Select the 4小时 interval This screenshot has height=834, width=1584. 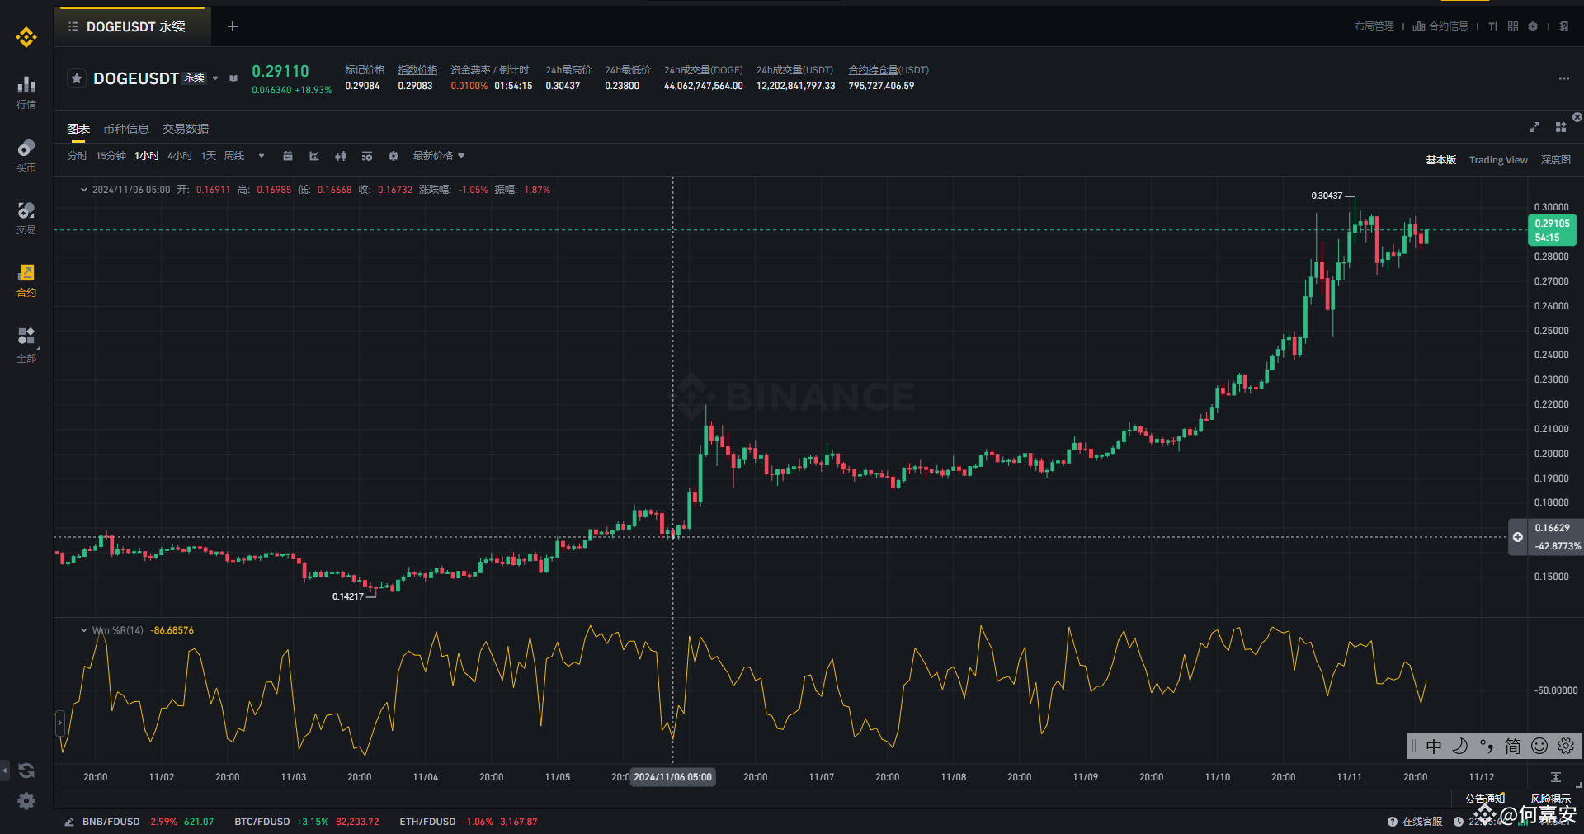point(180,156)
